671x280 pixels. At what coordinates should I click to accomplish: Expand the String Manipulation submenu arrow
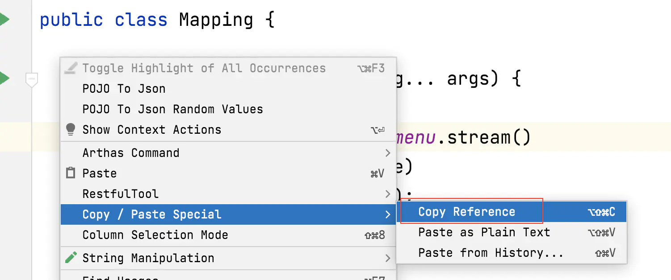tap(387, 258)
